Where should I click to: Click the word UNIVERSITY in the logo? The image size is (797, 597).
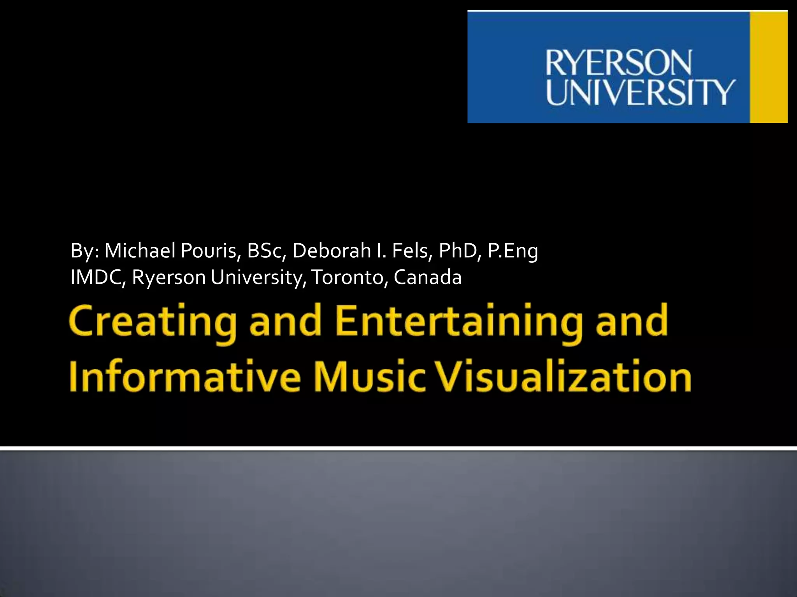pyautogui.click(x=641, y=93)
